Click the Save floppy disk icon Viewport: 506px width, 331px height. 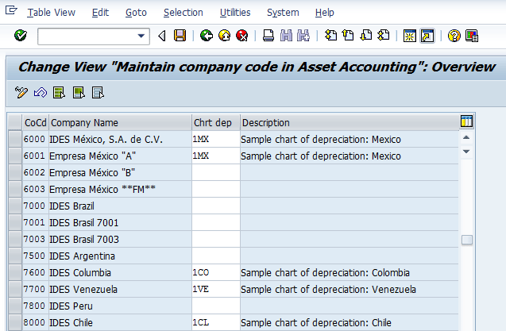click(180, 36)
